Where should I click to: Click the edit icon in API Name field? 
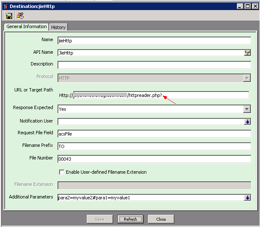click(247, 53)
